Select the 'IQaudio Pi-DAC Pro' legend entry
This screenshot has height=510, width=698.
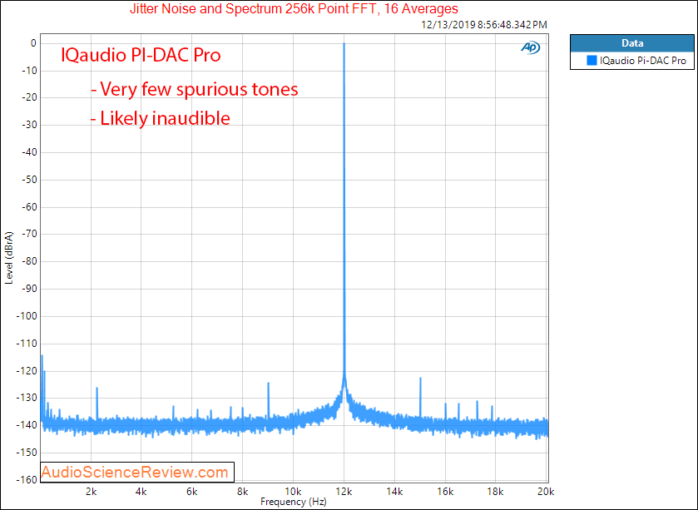(632, 60)
